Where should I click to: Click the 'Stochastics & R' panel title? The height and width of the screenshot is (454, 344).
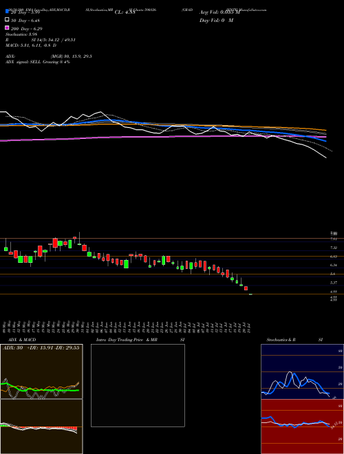pos(281,340)
